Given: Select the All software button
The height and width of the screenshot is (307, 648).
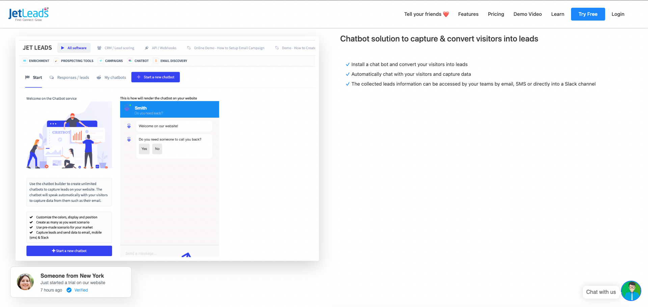Looking at the screenshot, I should coord(74,48).
